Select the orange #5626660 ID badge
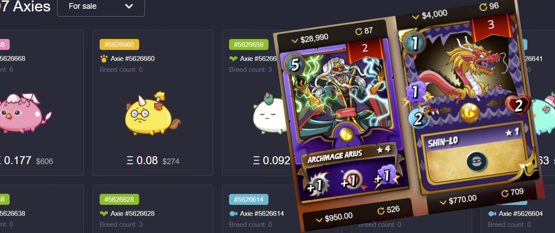The height and width of the screenshot is (233, 555). [x=119, y=44]
